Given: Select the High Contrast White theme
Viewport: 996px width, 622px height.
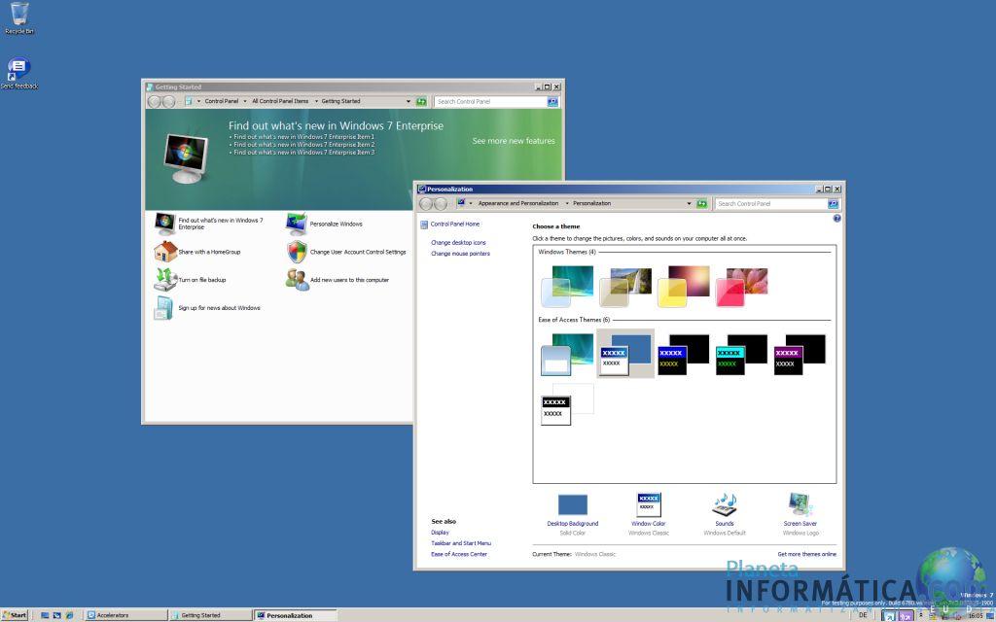Looking at the screenshot, I should (x=567, y=404).
